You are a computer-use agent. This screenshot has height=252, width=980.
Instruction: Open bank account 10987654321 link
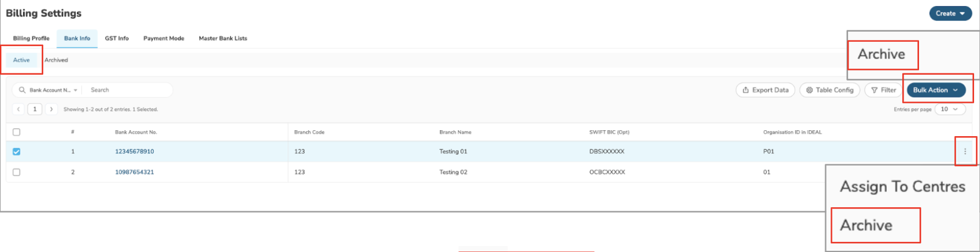tap(134, 172)
